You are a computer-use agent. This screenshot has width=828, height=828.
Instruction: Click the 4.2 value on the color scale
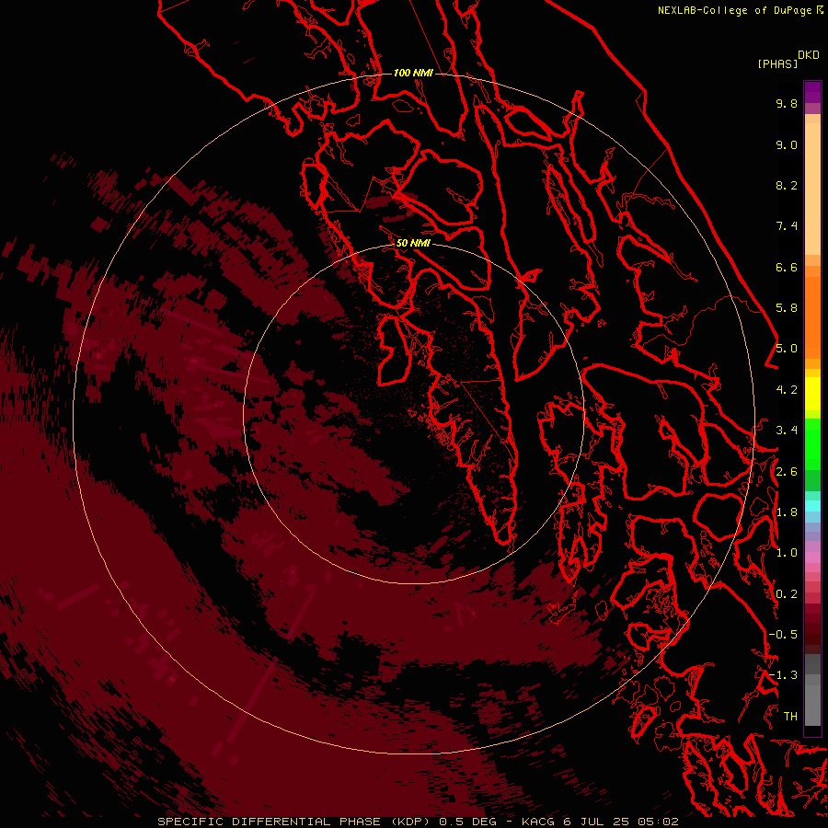click(x=787, y=390)
